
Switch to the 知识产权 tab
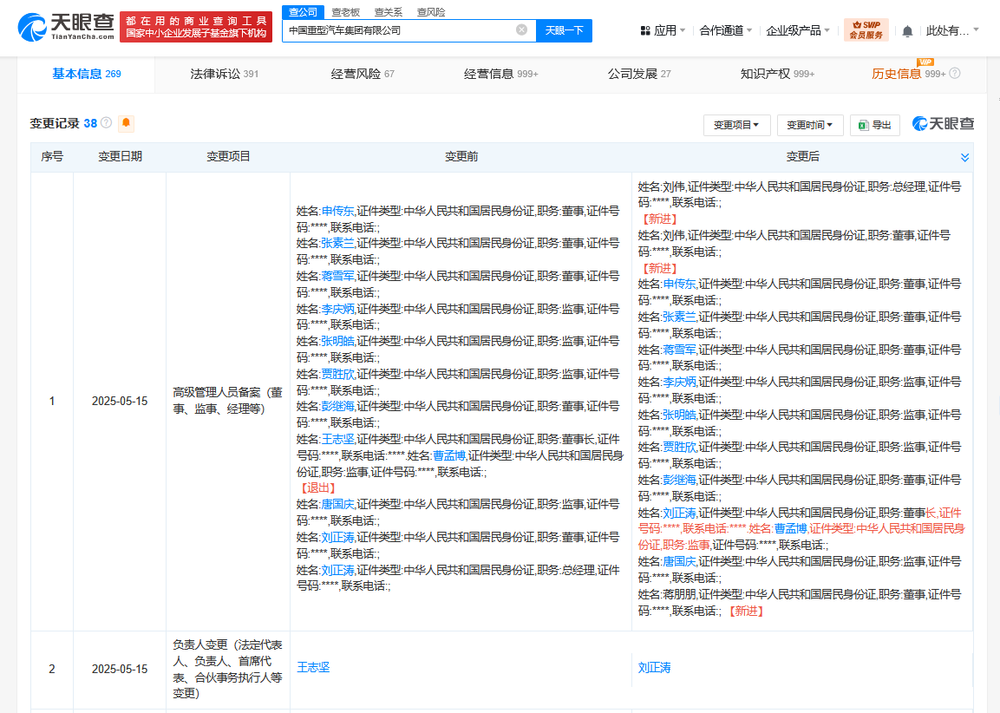pyautogui.click(x=776, y=74)
